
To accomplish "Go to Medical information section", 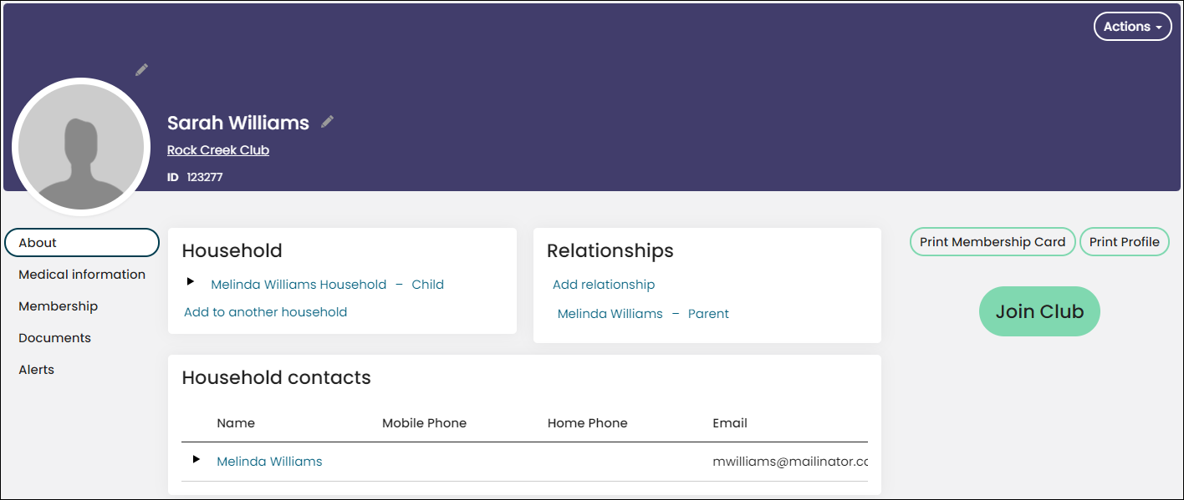I will tap(82, 275).
